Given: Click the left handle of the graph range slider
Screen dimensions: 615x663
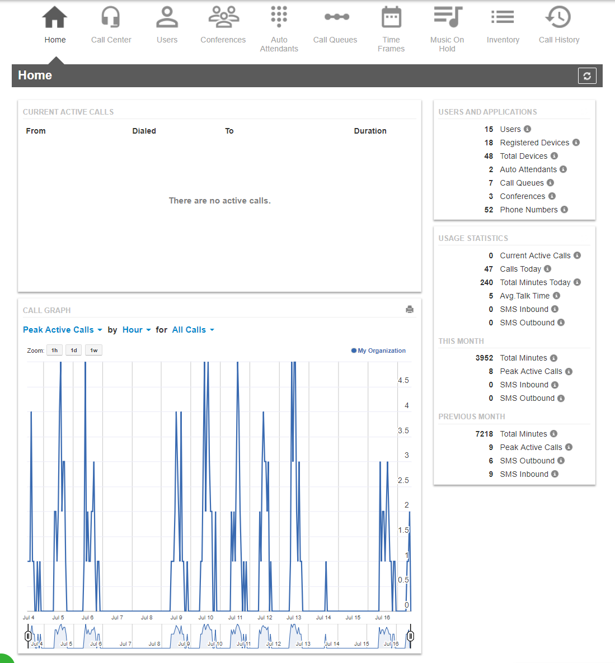Looking at the screenshot, I should tap(29, 636).
